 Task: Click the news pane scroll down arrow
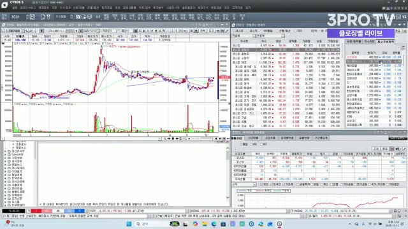click(228, 198)
